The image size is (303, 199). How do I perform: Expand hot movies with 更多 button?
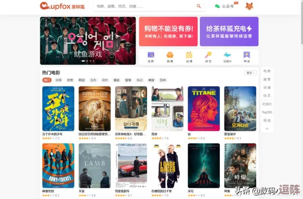pos(250,73)
